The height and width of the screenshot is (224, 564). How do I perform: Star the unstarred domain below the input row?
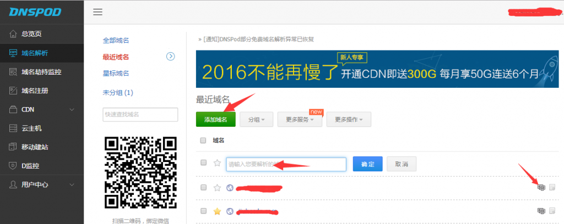(x=217, y=187)
